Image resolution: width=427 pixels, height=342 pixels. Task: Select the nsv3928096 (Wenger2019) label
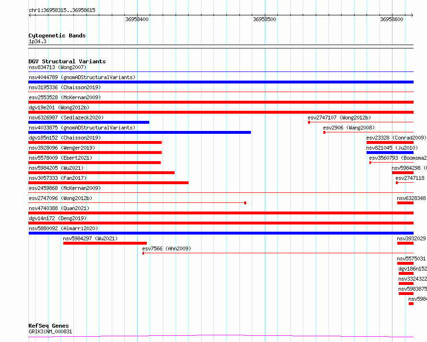pos(62,148)
